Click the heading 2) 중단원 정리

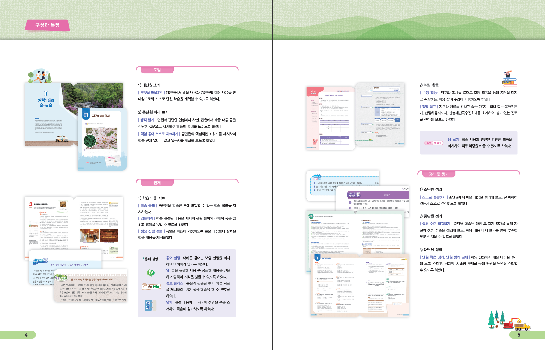[431, 216]
